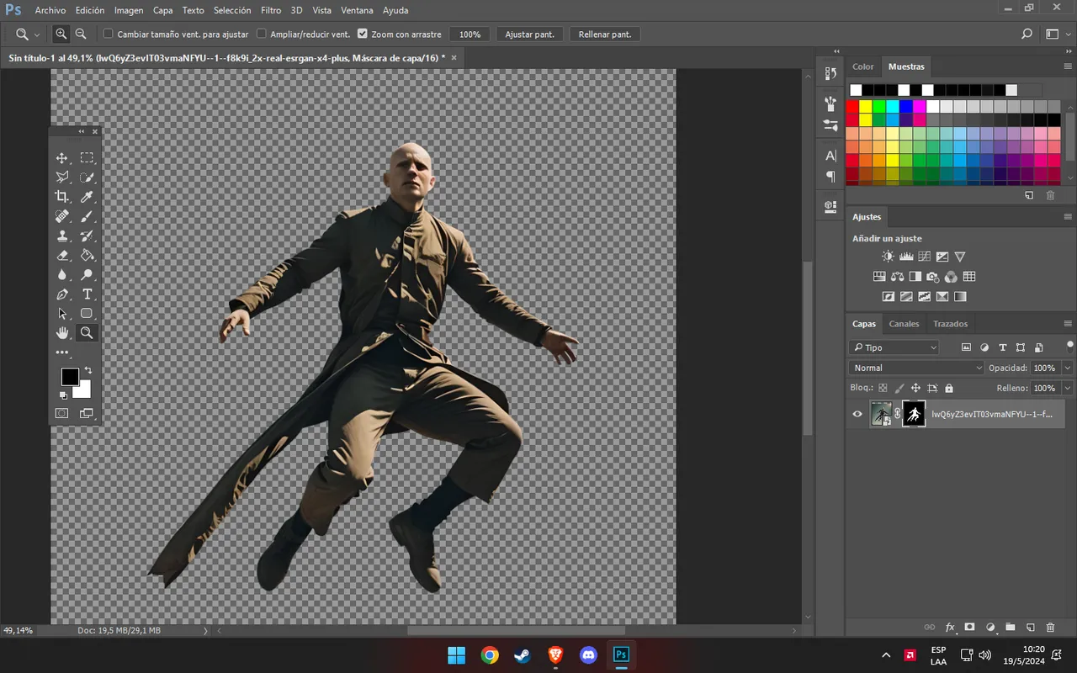1077x673 pixels.
Task: Add a Color Balance adjustment
Action: [897, 277]
